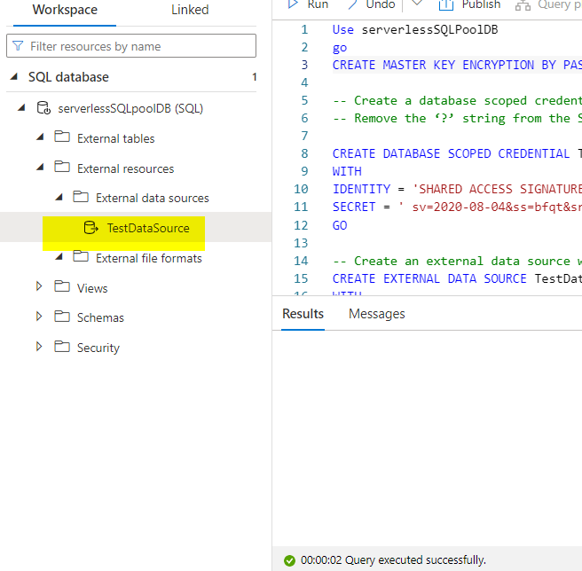Click the CREATE EXTERNAL DATA SOURCE line

click(457, 278)
